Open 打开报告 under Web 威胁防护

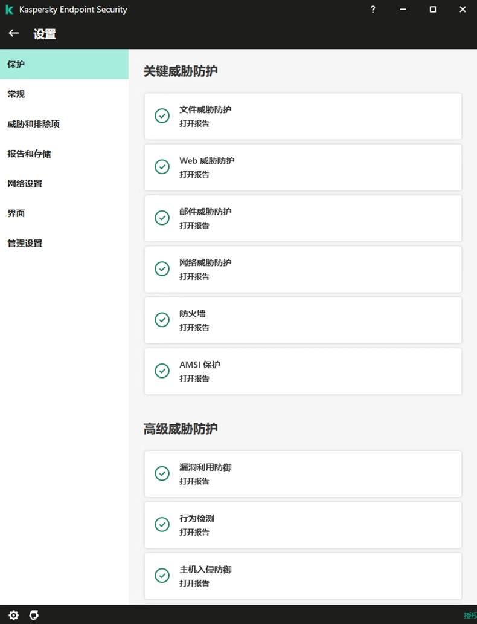tap(194, 175)
